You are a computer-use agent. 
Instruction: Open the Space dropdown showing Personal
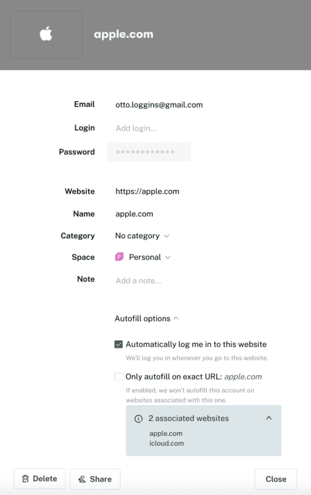tap(143, 257)
